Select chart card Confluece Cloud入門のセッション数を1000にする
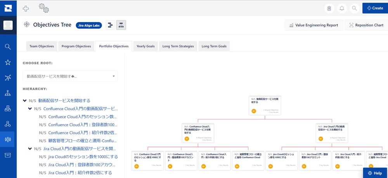This screenshot has height=178, width=388. [x=148, y=161]
